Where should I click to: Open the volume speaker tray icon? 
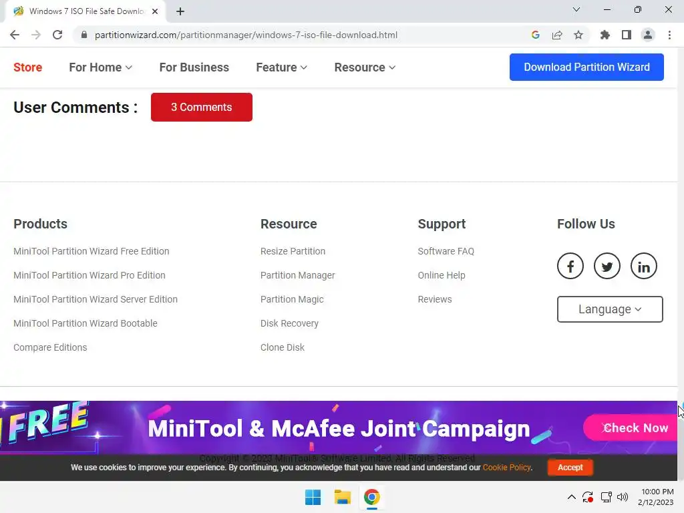tap(623, 497)
